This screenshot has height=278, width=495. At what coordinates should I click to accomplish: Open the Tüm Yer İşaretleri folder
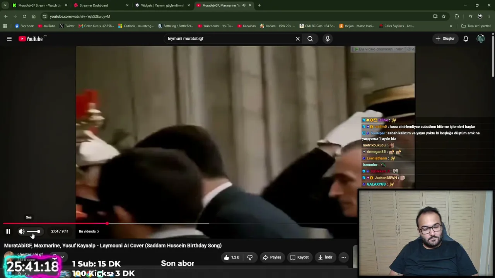(476, 26)
